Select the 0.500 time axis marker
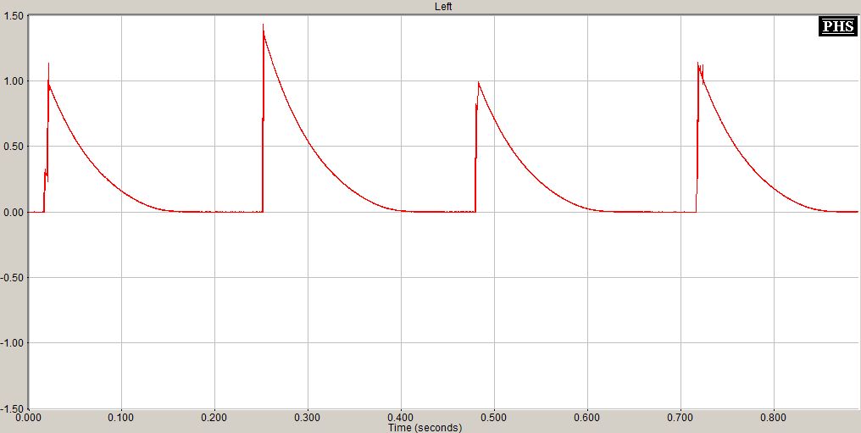Image resolution: width=861 pixels, height=433 pixels. click(x=494, y=418)
